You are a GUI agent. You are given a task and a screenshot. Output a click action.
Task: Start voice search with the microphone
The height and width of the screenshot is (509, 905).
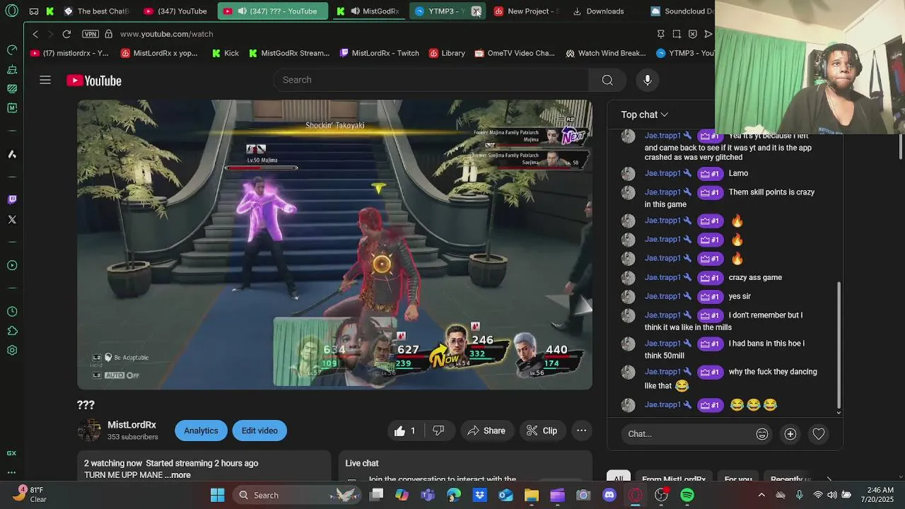click(648, 80)
